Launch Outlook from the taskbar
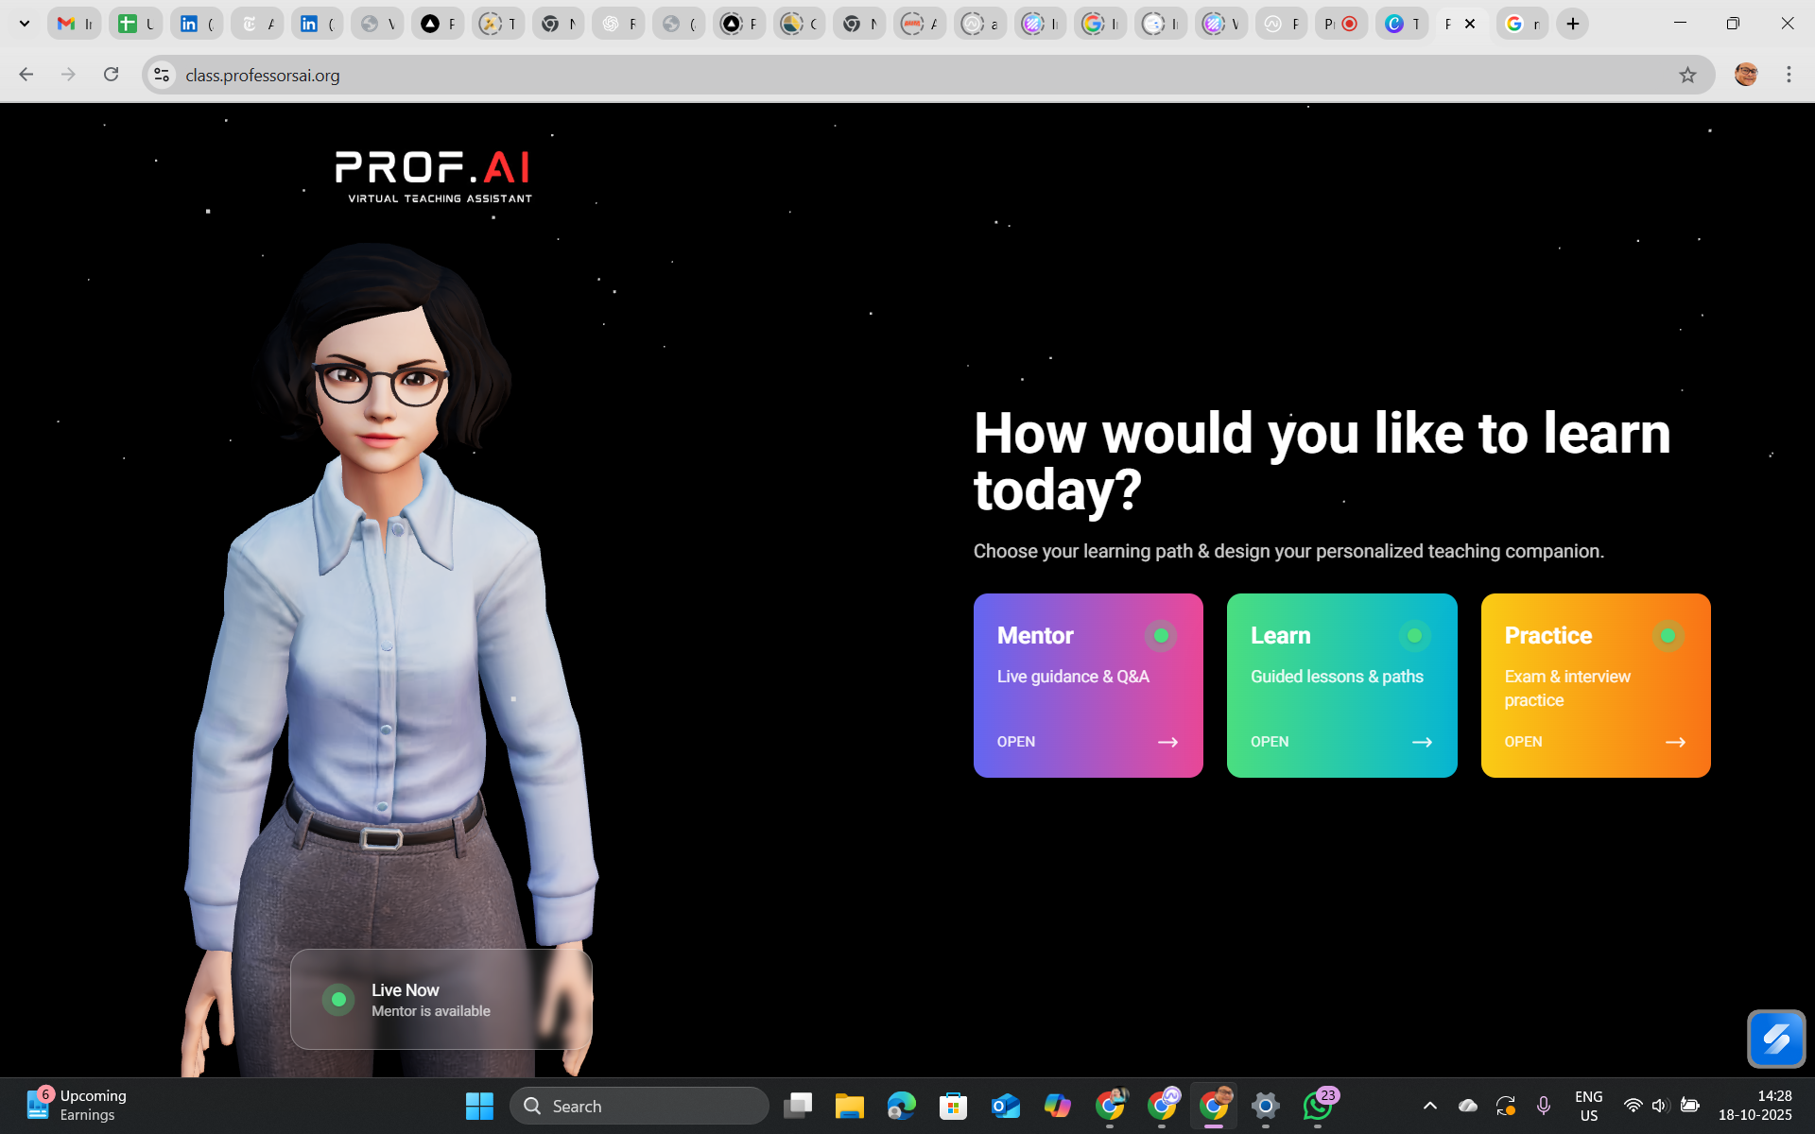The image size is (1815, 1134). 1005,1106
